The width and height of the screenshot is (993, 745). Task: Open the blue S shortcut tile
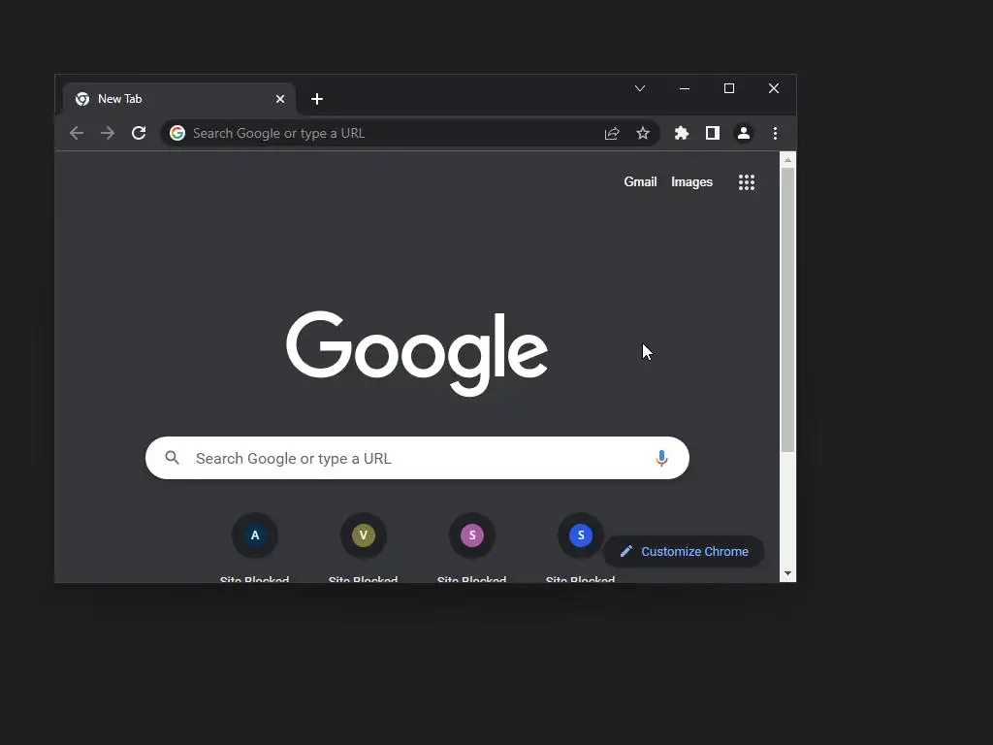click(581, 535)
